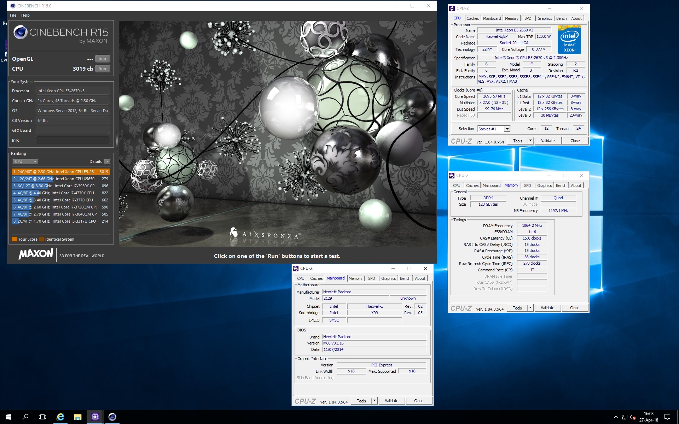Click Memory CPU-Z window title icon
Viewport: 679px width, 424px height.
(x=452, y=176)
